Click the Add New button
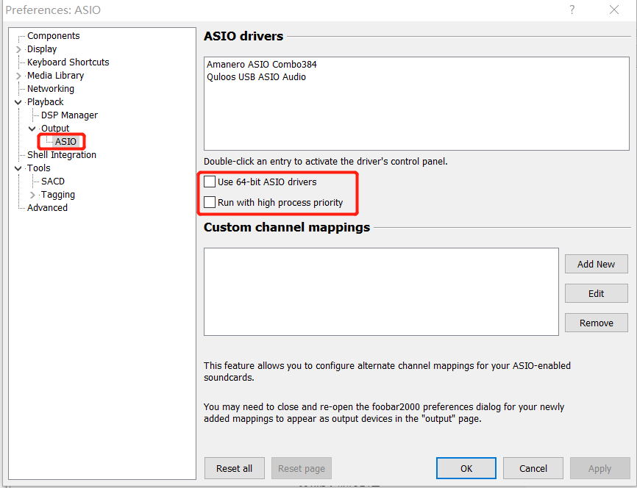The height and width of the screenshot is (488, 637). click(x=596, y=265)
